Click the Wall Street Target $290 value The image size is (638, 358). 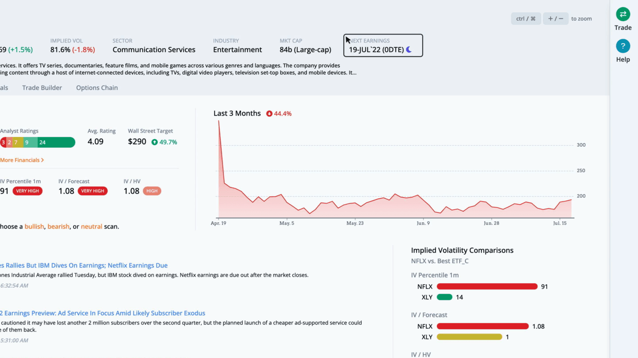[x=137, y=142]
